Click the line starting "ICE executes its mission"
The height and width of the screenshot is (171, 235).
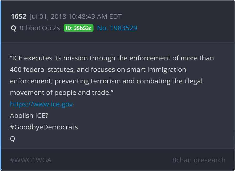112,58
